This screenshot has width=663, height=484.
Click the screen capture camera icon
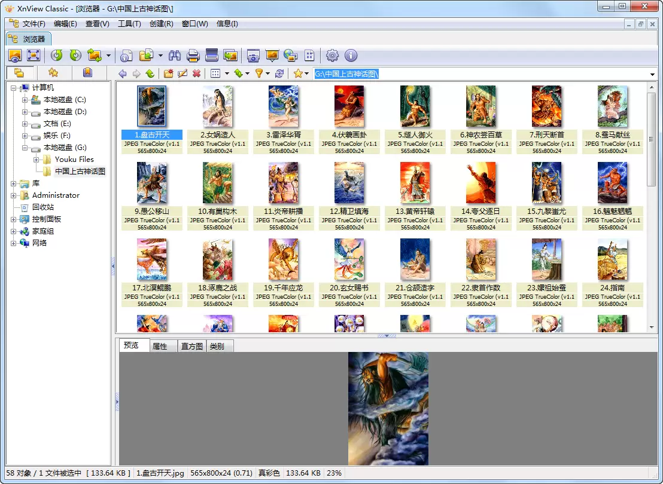(253, 56)
